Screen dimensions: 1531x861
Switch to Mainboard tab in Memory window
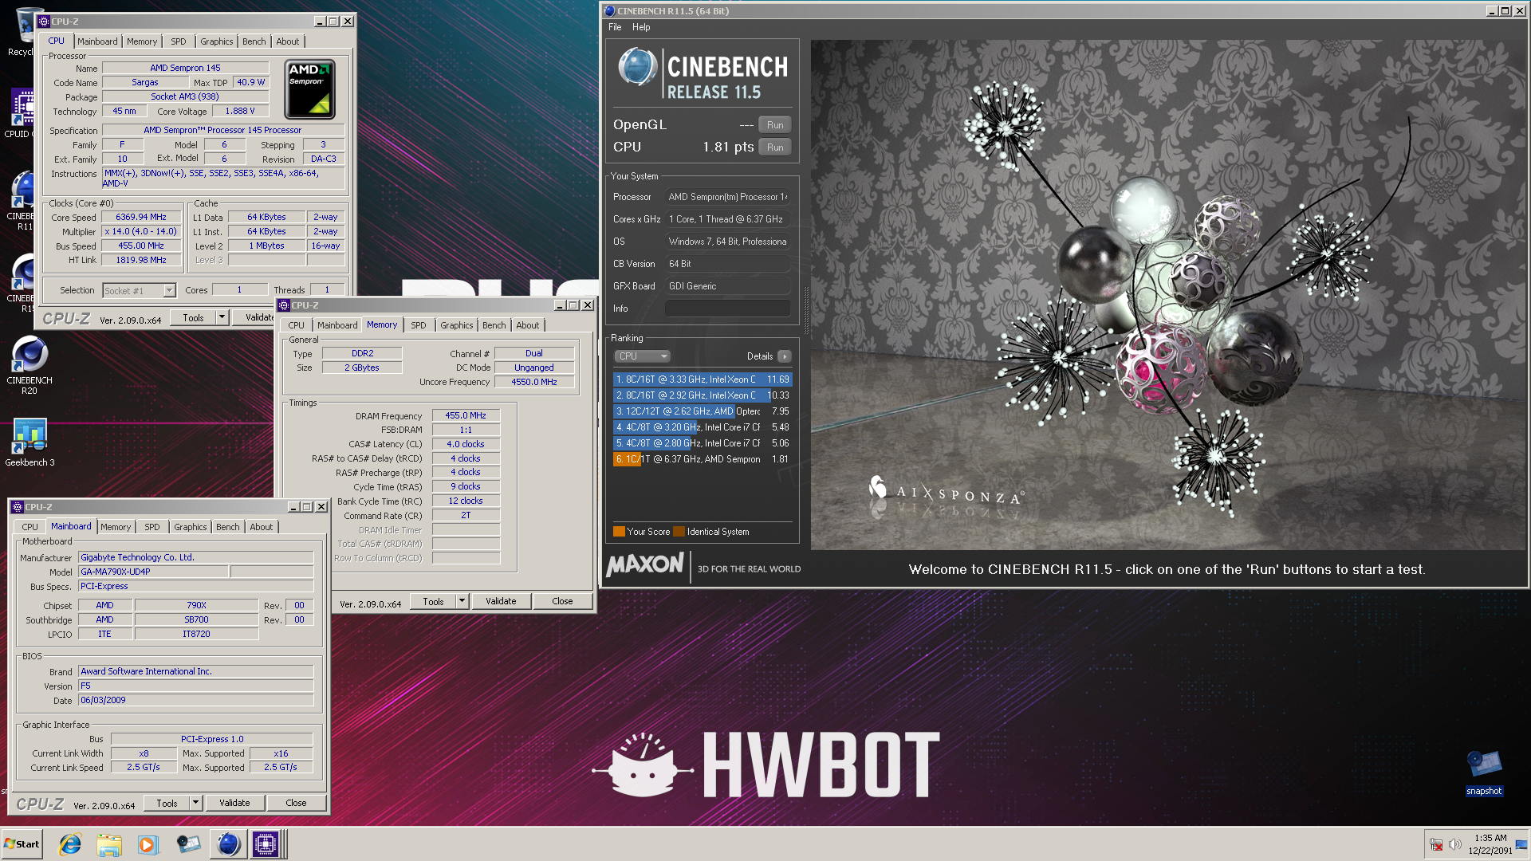(337, 325)
